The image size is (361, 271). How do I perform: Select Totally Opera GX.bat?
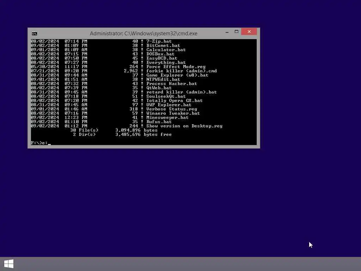175,101
